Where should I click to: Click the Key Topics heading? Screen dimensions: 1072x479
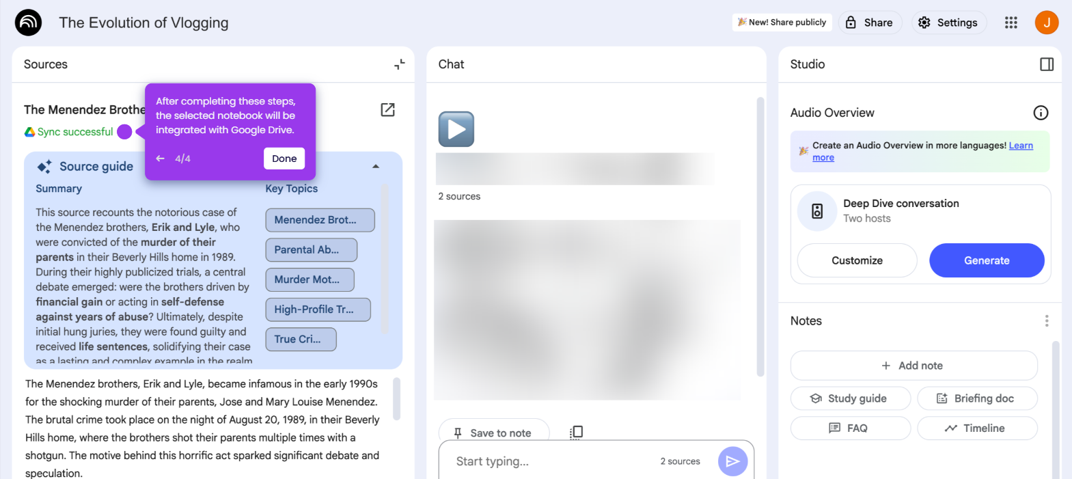click(x=292, y=189)
